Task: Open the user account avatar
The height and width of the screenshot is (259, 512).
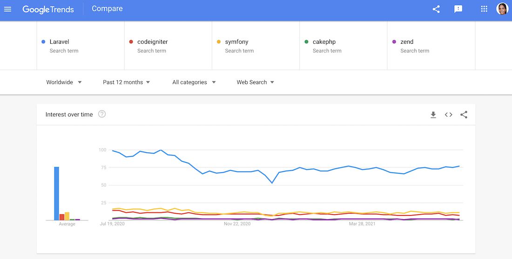Action: pyautogui.click(x=502, y=9)
